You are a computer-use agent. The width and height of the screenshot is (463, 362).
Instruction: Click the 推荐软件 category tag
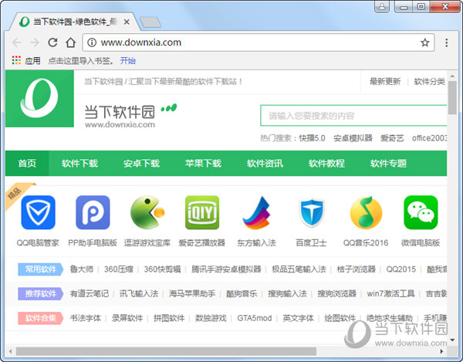[40, 293]
